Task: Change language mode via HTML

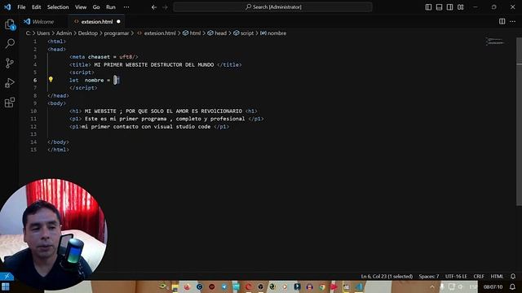Action: coord(497,277)
